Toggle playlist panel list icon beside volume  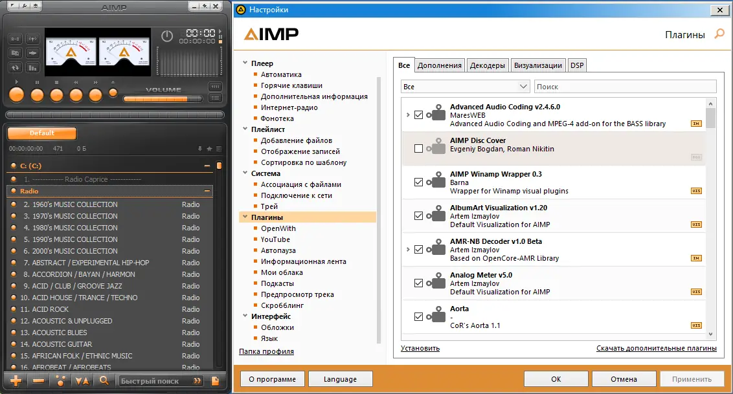pyautogui.click(x=215, y=98)
